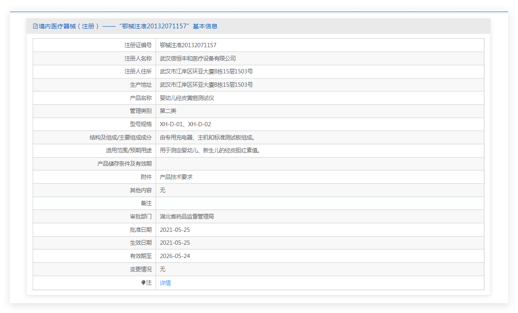Select the approving department 湖北省药品监督管理局
Screen dimensions: 518x313
point(187,216)
